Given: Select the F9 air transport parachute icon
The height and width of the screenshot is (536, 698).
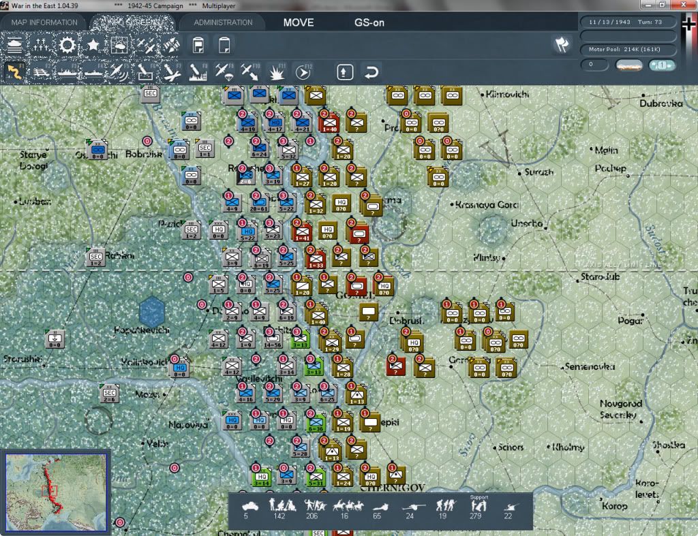Looking at the screenshot, I should pyautogui.click(x=224, y=72).
